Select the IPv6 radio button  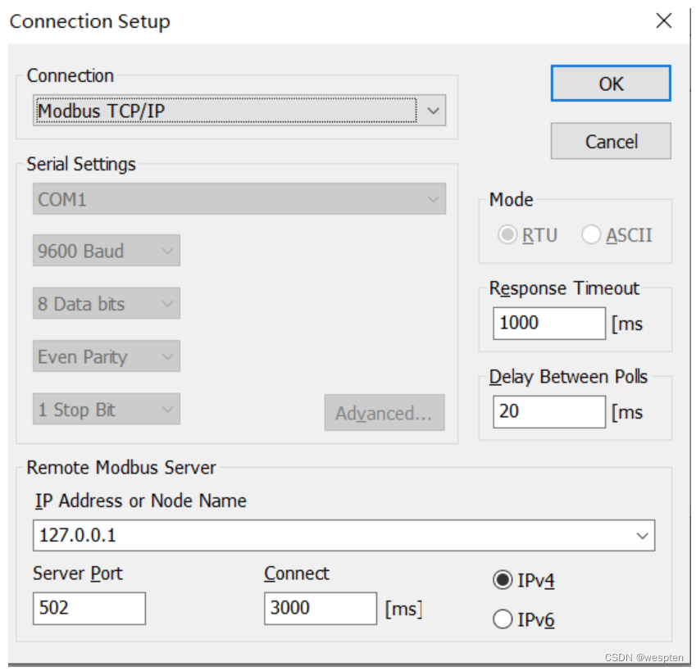pos(503,620)
